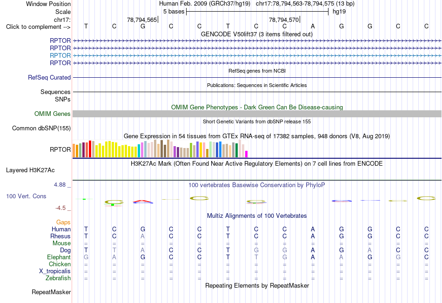This screenshot has height=303, width=442.
Task: Click the 'Human' alignment row label
Action: [61, 229]
